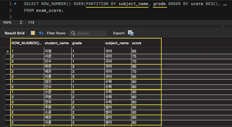Image resolution: width=232 pixels, height=127 pixels.
Task: Click the magnifier icon in Filter Rows
Action: (73, 33)
